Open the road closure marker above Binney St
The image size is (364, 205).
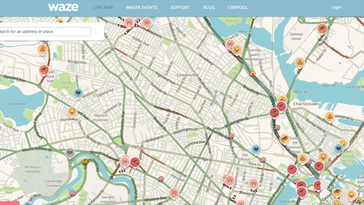click(x=253, y=184)
